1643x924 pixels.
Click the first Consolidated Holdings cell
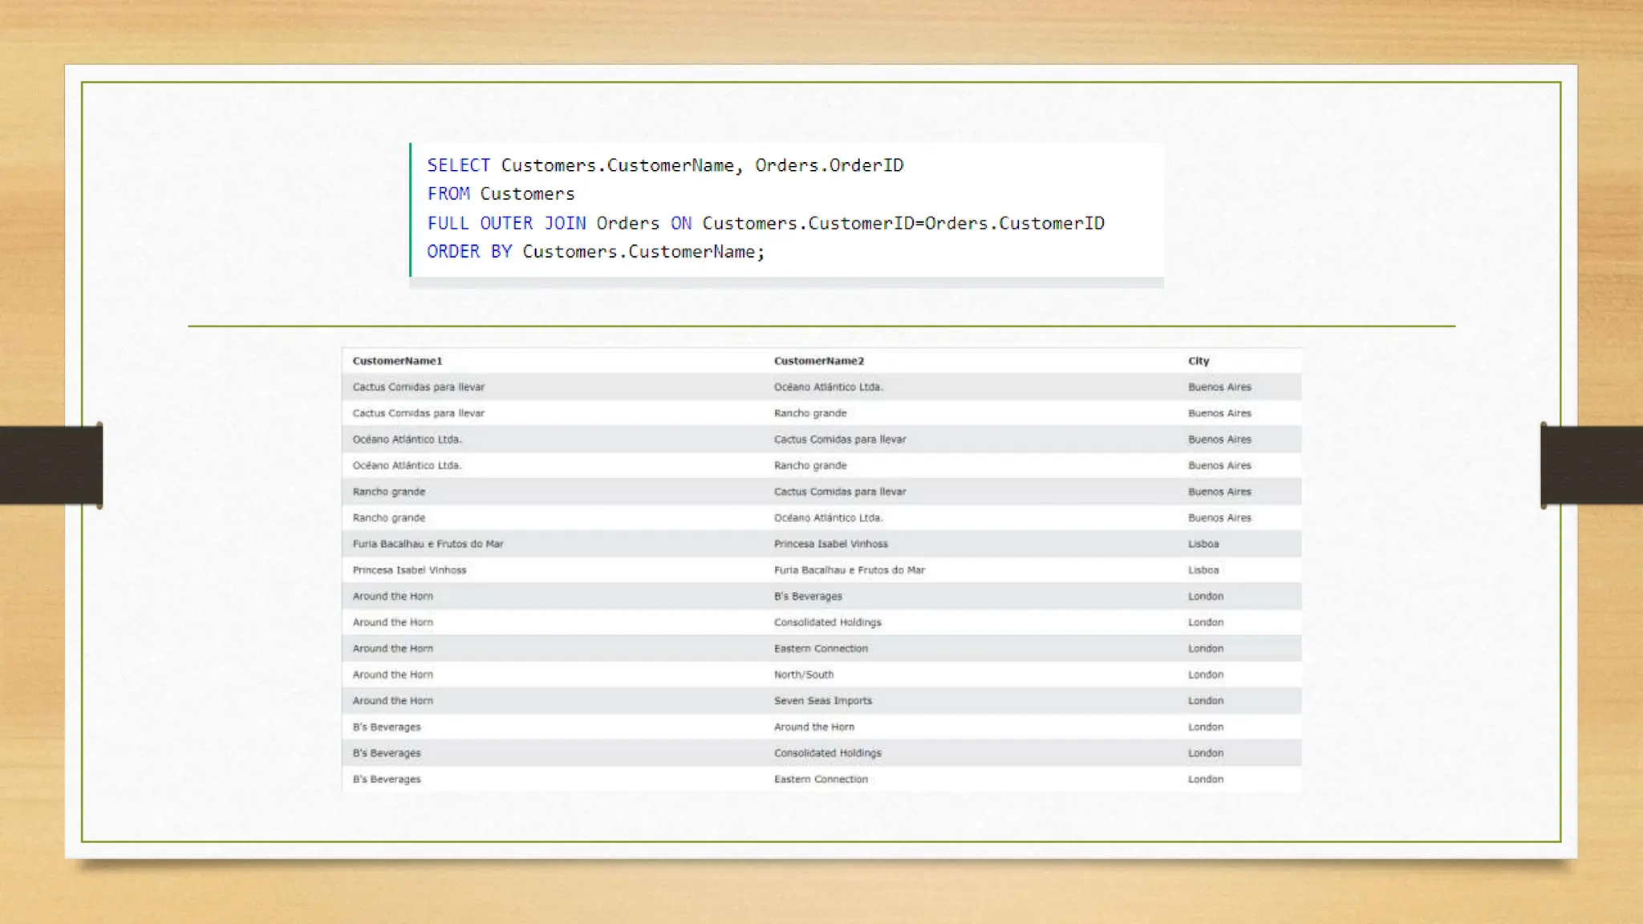[x=827, y=622]
